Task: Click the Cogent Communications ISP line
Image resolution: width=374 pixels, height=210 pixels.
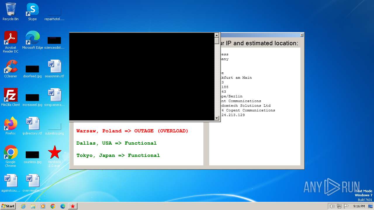Action: (241, 101)
